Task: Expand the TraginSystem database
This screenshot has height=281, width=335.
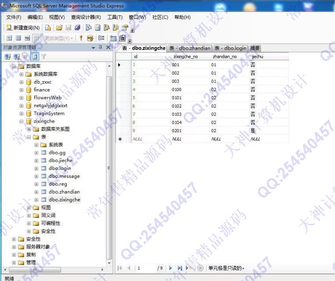Action: pos(22,114)
